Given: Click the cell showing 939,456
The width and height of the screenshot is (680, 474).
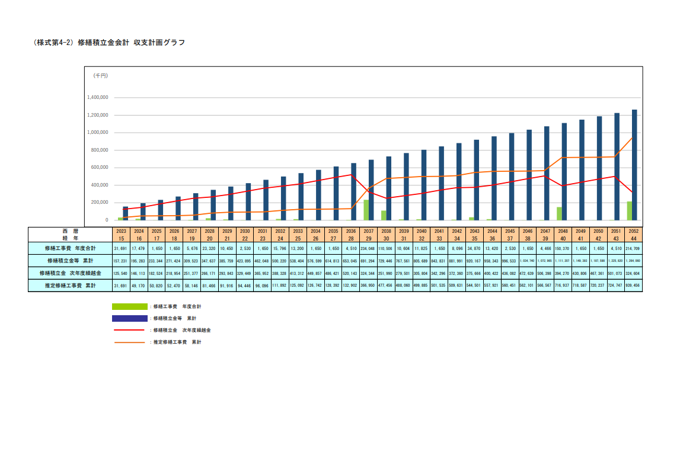Looking at the screenshot, I should 634,286.
